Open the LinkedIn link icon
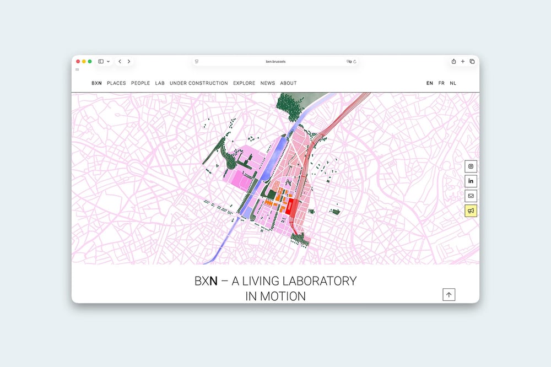 click(x=471, y=181)
